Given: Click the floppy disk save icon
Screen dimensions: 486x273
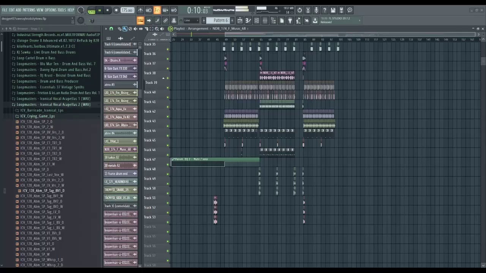Looking at the screenshot, I should click(x=333, y=10).
